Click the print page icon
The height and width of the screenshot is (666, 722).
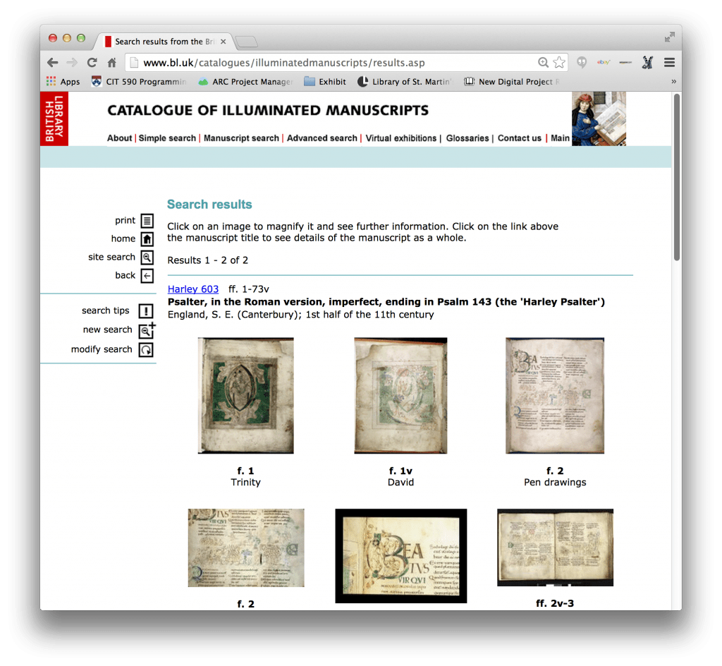coord(147,221)
